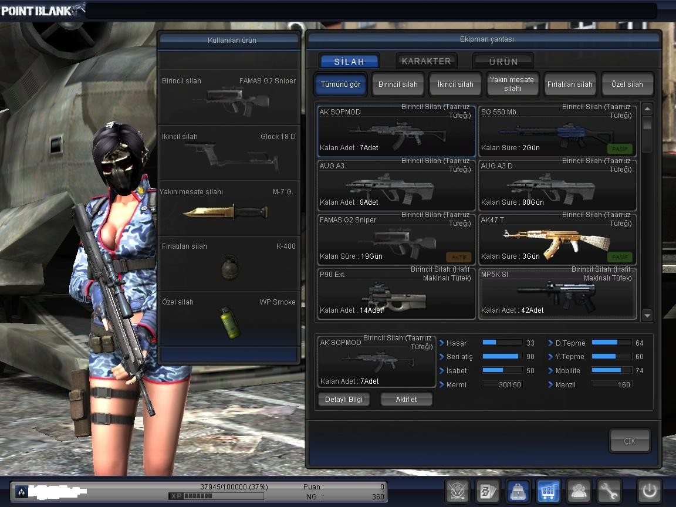The width and height of the screenshot is (676, 507).
Task: Click Kalan Süre : 80Gün on AUG A3 D
Action: (x=512, y=202)
